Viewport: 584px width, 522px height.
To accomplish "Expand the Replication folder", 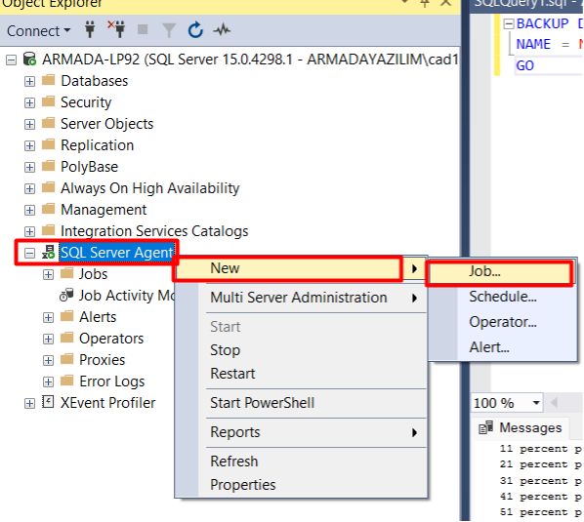I will pyautogui.click(x=29, y=145).
